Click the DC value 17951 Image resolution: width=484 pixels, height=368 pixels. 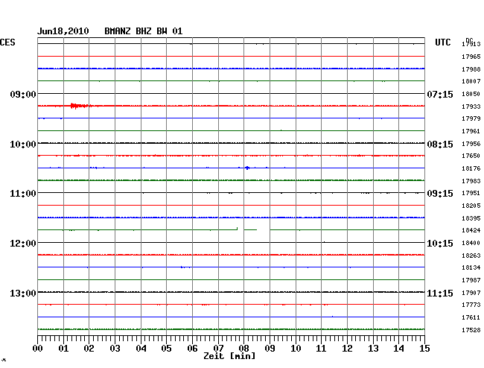tap(471, 193)
